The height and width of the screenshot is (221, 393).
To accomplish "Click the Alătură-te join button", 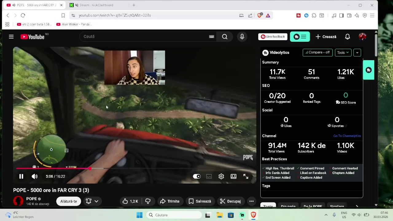I will click(x=68, y=201).
